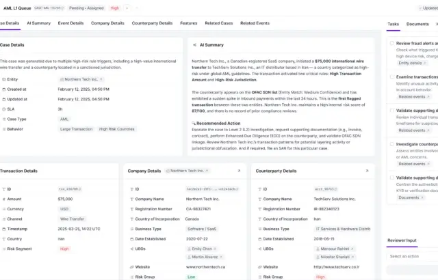
Task: Switch to the Features tab
Action: [x=189, y=23]
